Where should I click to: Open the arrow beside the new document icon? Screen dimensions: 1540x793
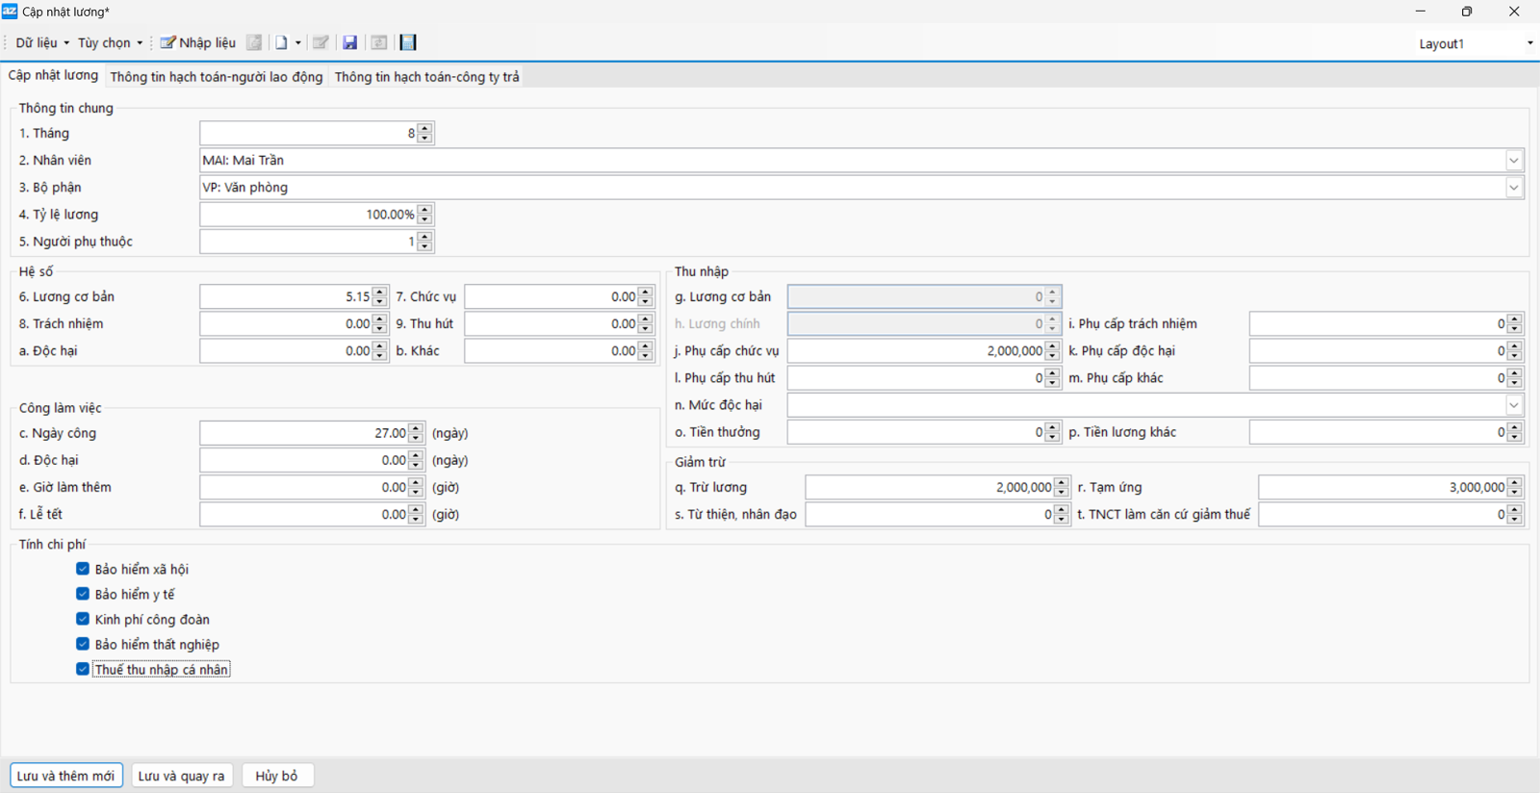coord(298,42)
